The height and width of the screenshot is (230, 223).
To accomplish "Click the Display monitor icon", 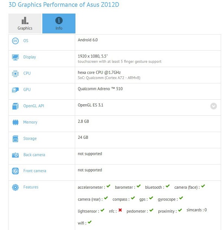I will click(15, 57).
